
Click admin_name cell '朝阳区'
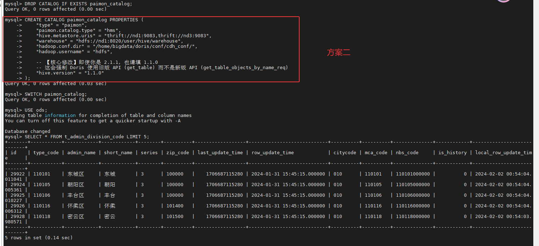(76, 185)
